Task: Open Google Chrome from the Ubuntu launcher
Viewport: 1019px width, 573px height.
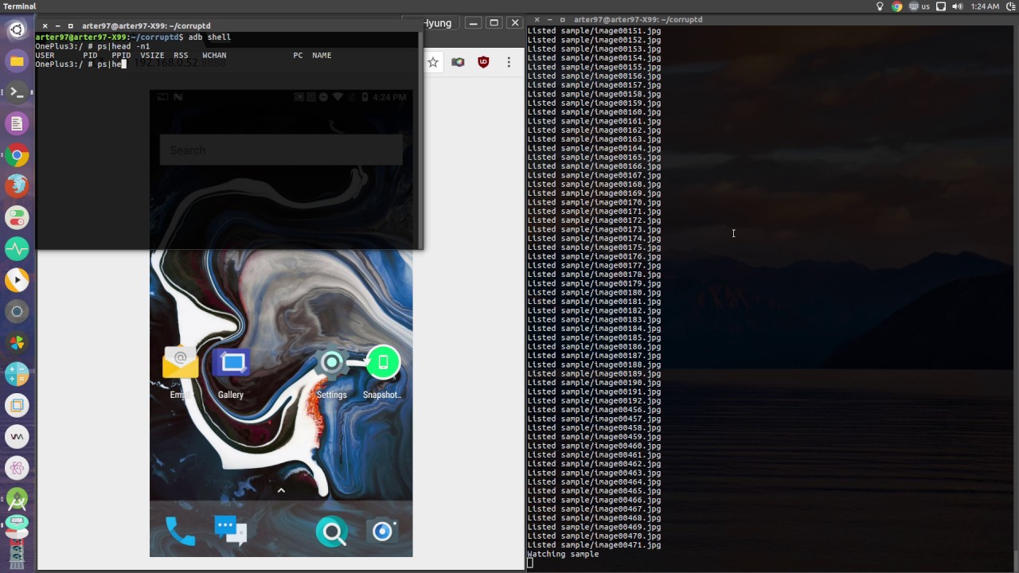Action: point(17,155)
